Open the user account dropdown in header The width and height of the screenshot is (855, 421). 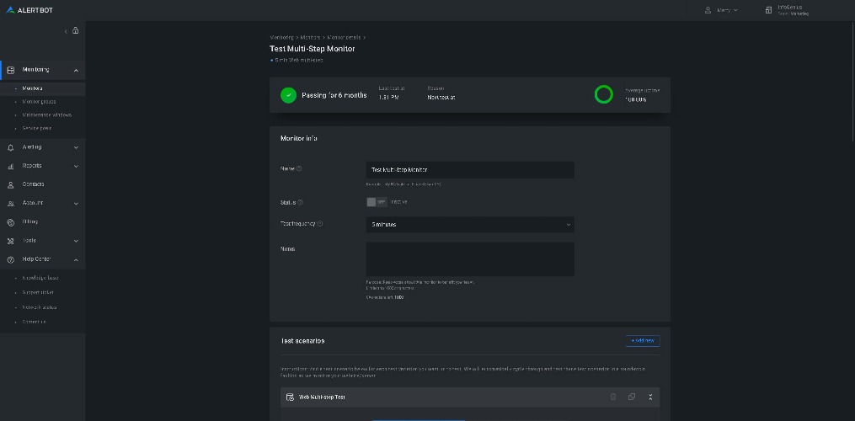tap(721, 10)
